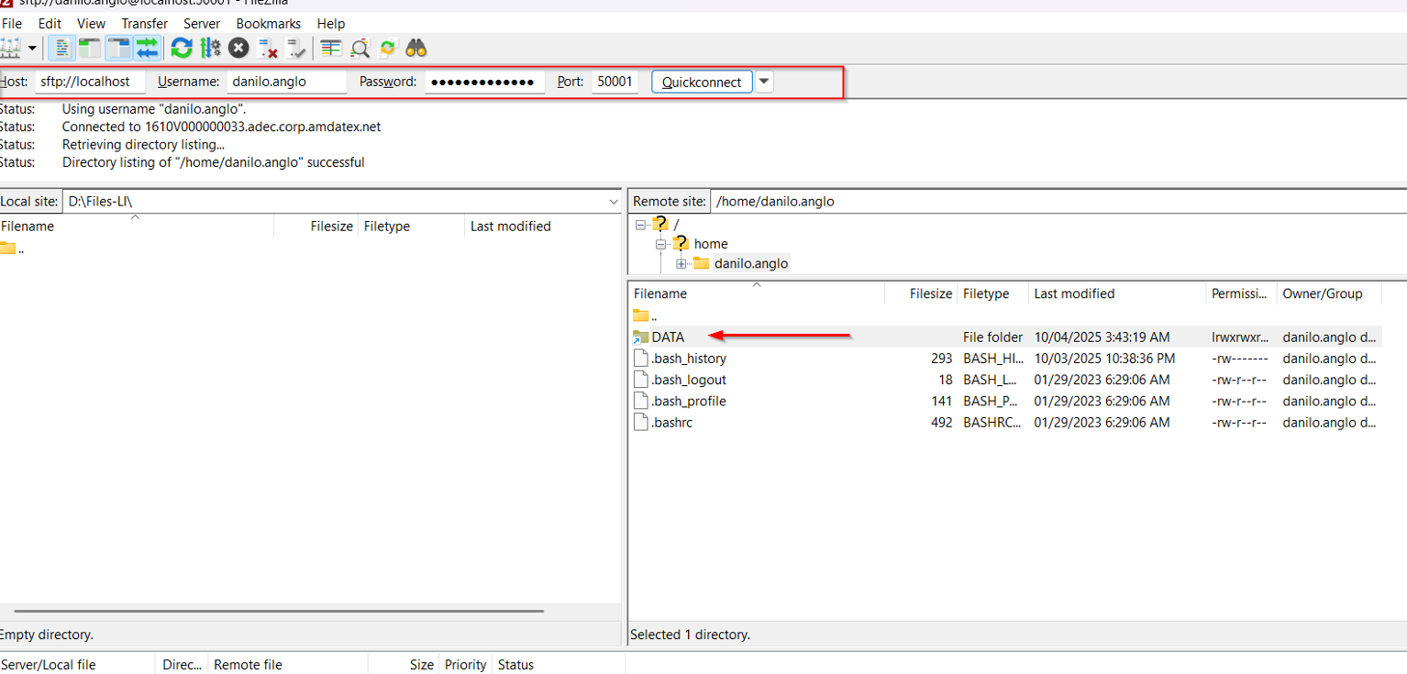This screenshot has width=1407, height=674.
Task: Select the home folder in remote tree
Action: click(x=711, y=244)
